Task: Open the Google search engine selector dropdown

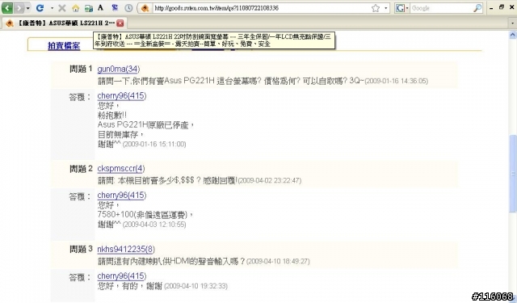Action: [x=402, y=8]
